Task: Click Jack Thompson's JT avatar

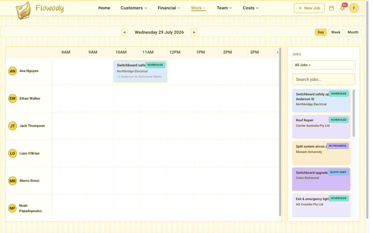Action: pos(12,126)
